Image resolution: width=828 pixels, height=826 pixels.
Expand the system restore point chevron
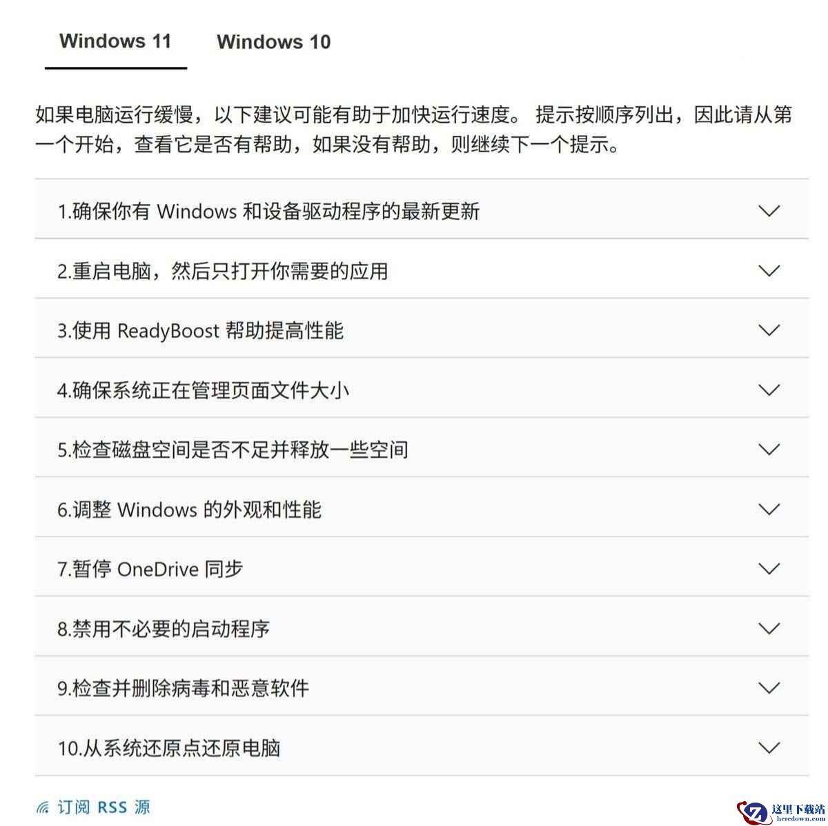(769, 747)
